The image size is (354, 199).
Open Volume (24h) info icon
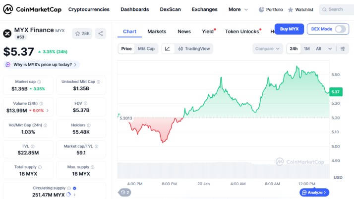point(41,103)
